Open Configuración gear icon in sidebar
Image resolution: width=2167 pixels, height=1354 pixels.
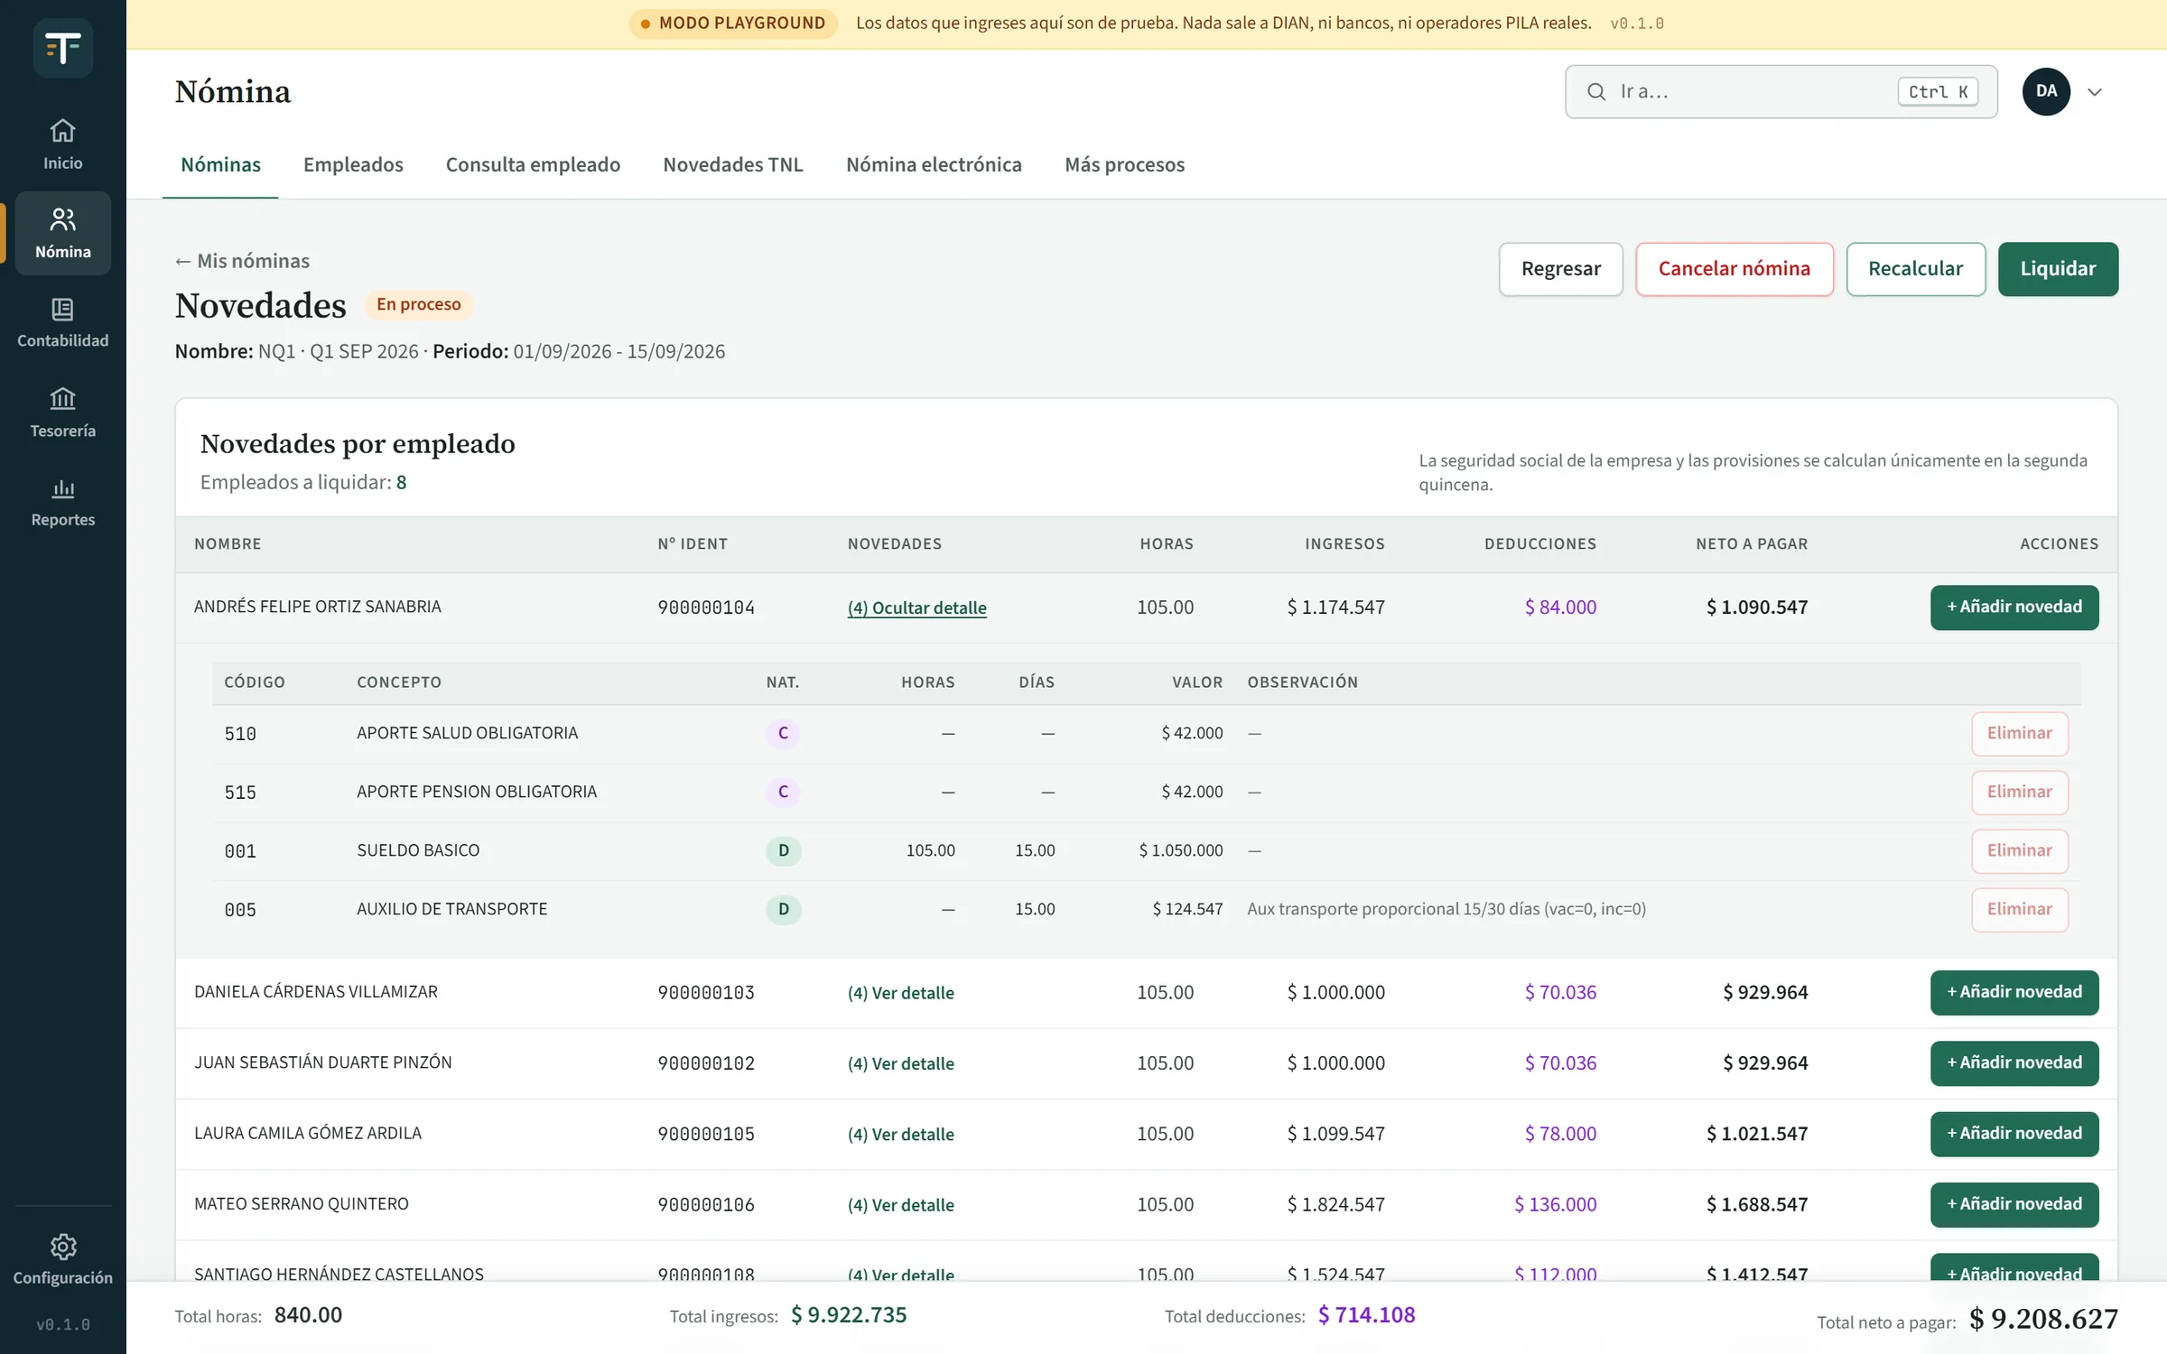(62, 1247)
